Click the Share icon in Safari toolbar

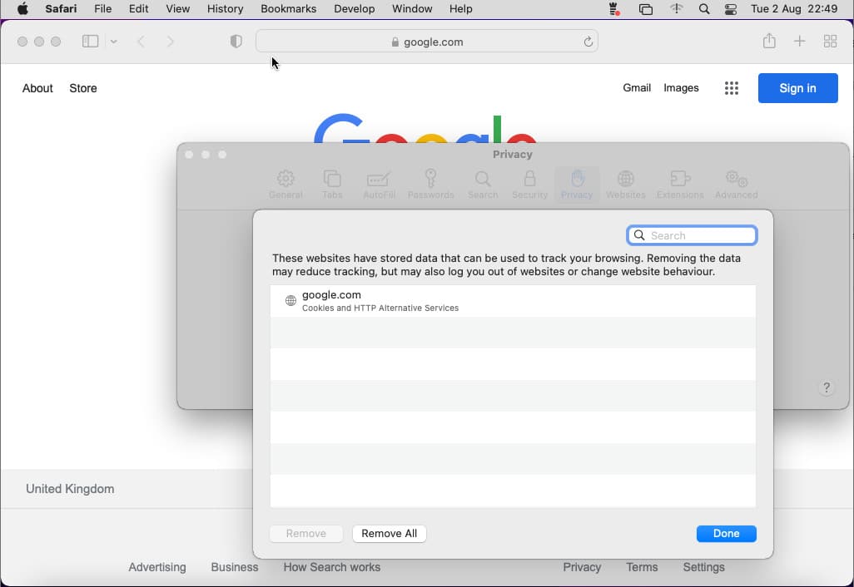[x=768, y=41]
